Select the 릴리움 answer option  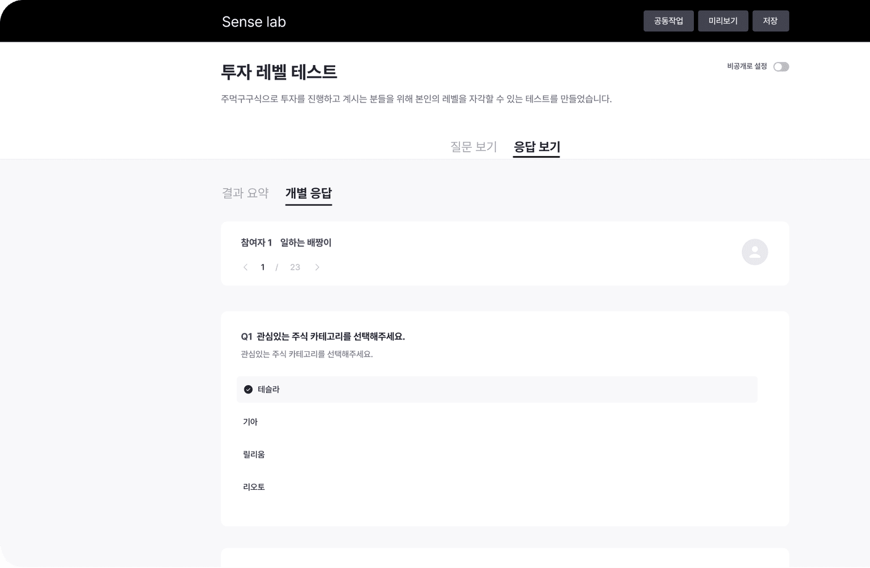(254, 454)
